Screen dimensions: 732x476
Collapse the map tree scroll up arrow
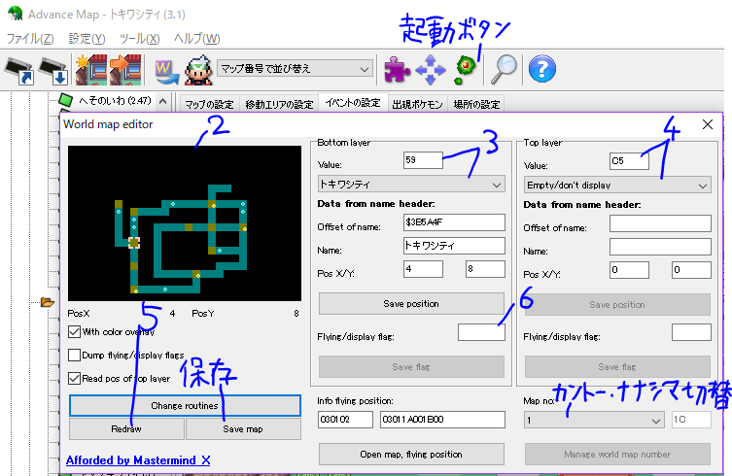click(x=162, y=101)
